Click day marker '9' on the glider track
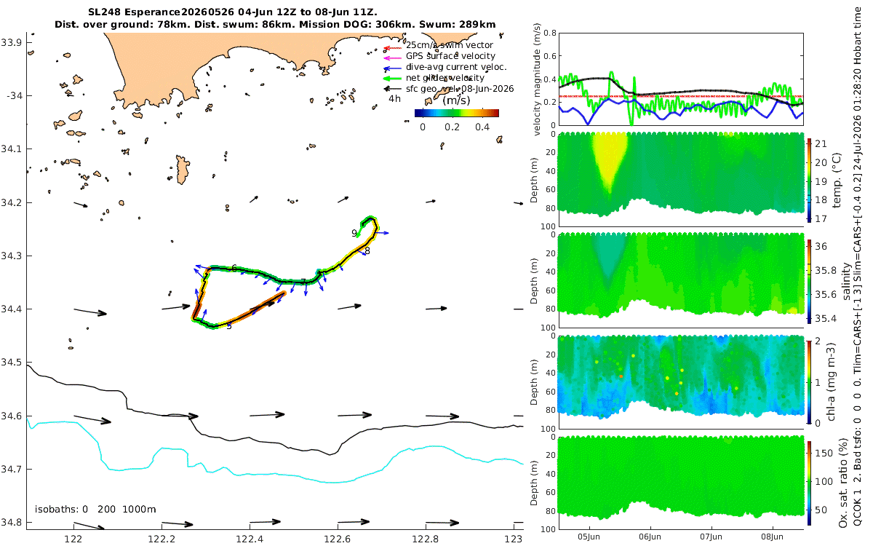Image resolution: width=873 pixels, height=546 pixels. coord(354,233)
